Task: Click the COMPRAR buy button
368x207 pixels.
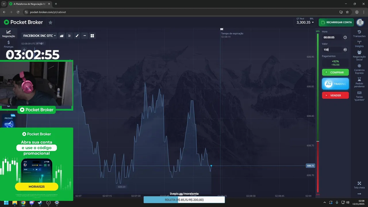Action: [335, 72]
